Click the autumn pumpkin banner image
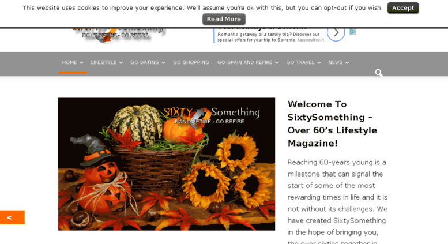This screenshot has height=244, width=448. (167, 164)
